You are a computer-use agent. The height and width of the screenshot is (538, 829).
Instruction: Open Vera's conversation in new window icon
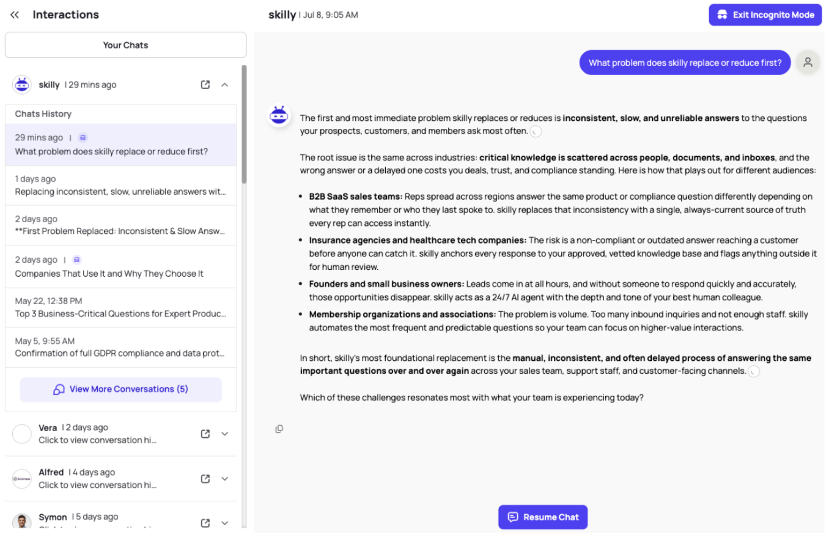click(x=205, y=434)
